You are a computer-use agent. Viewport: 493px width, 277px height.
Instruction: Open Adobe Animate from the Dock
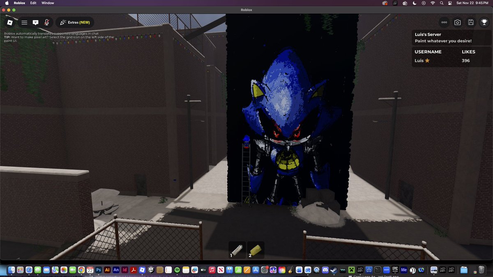point(116,270)
